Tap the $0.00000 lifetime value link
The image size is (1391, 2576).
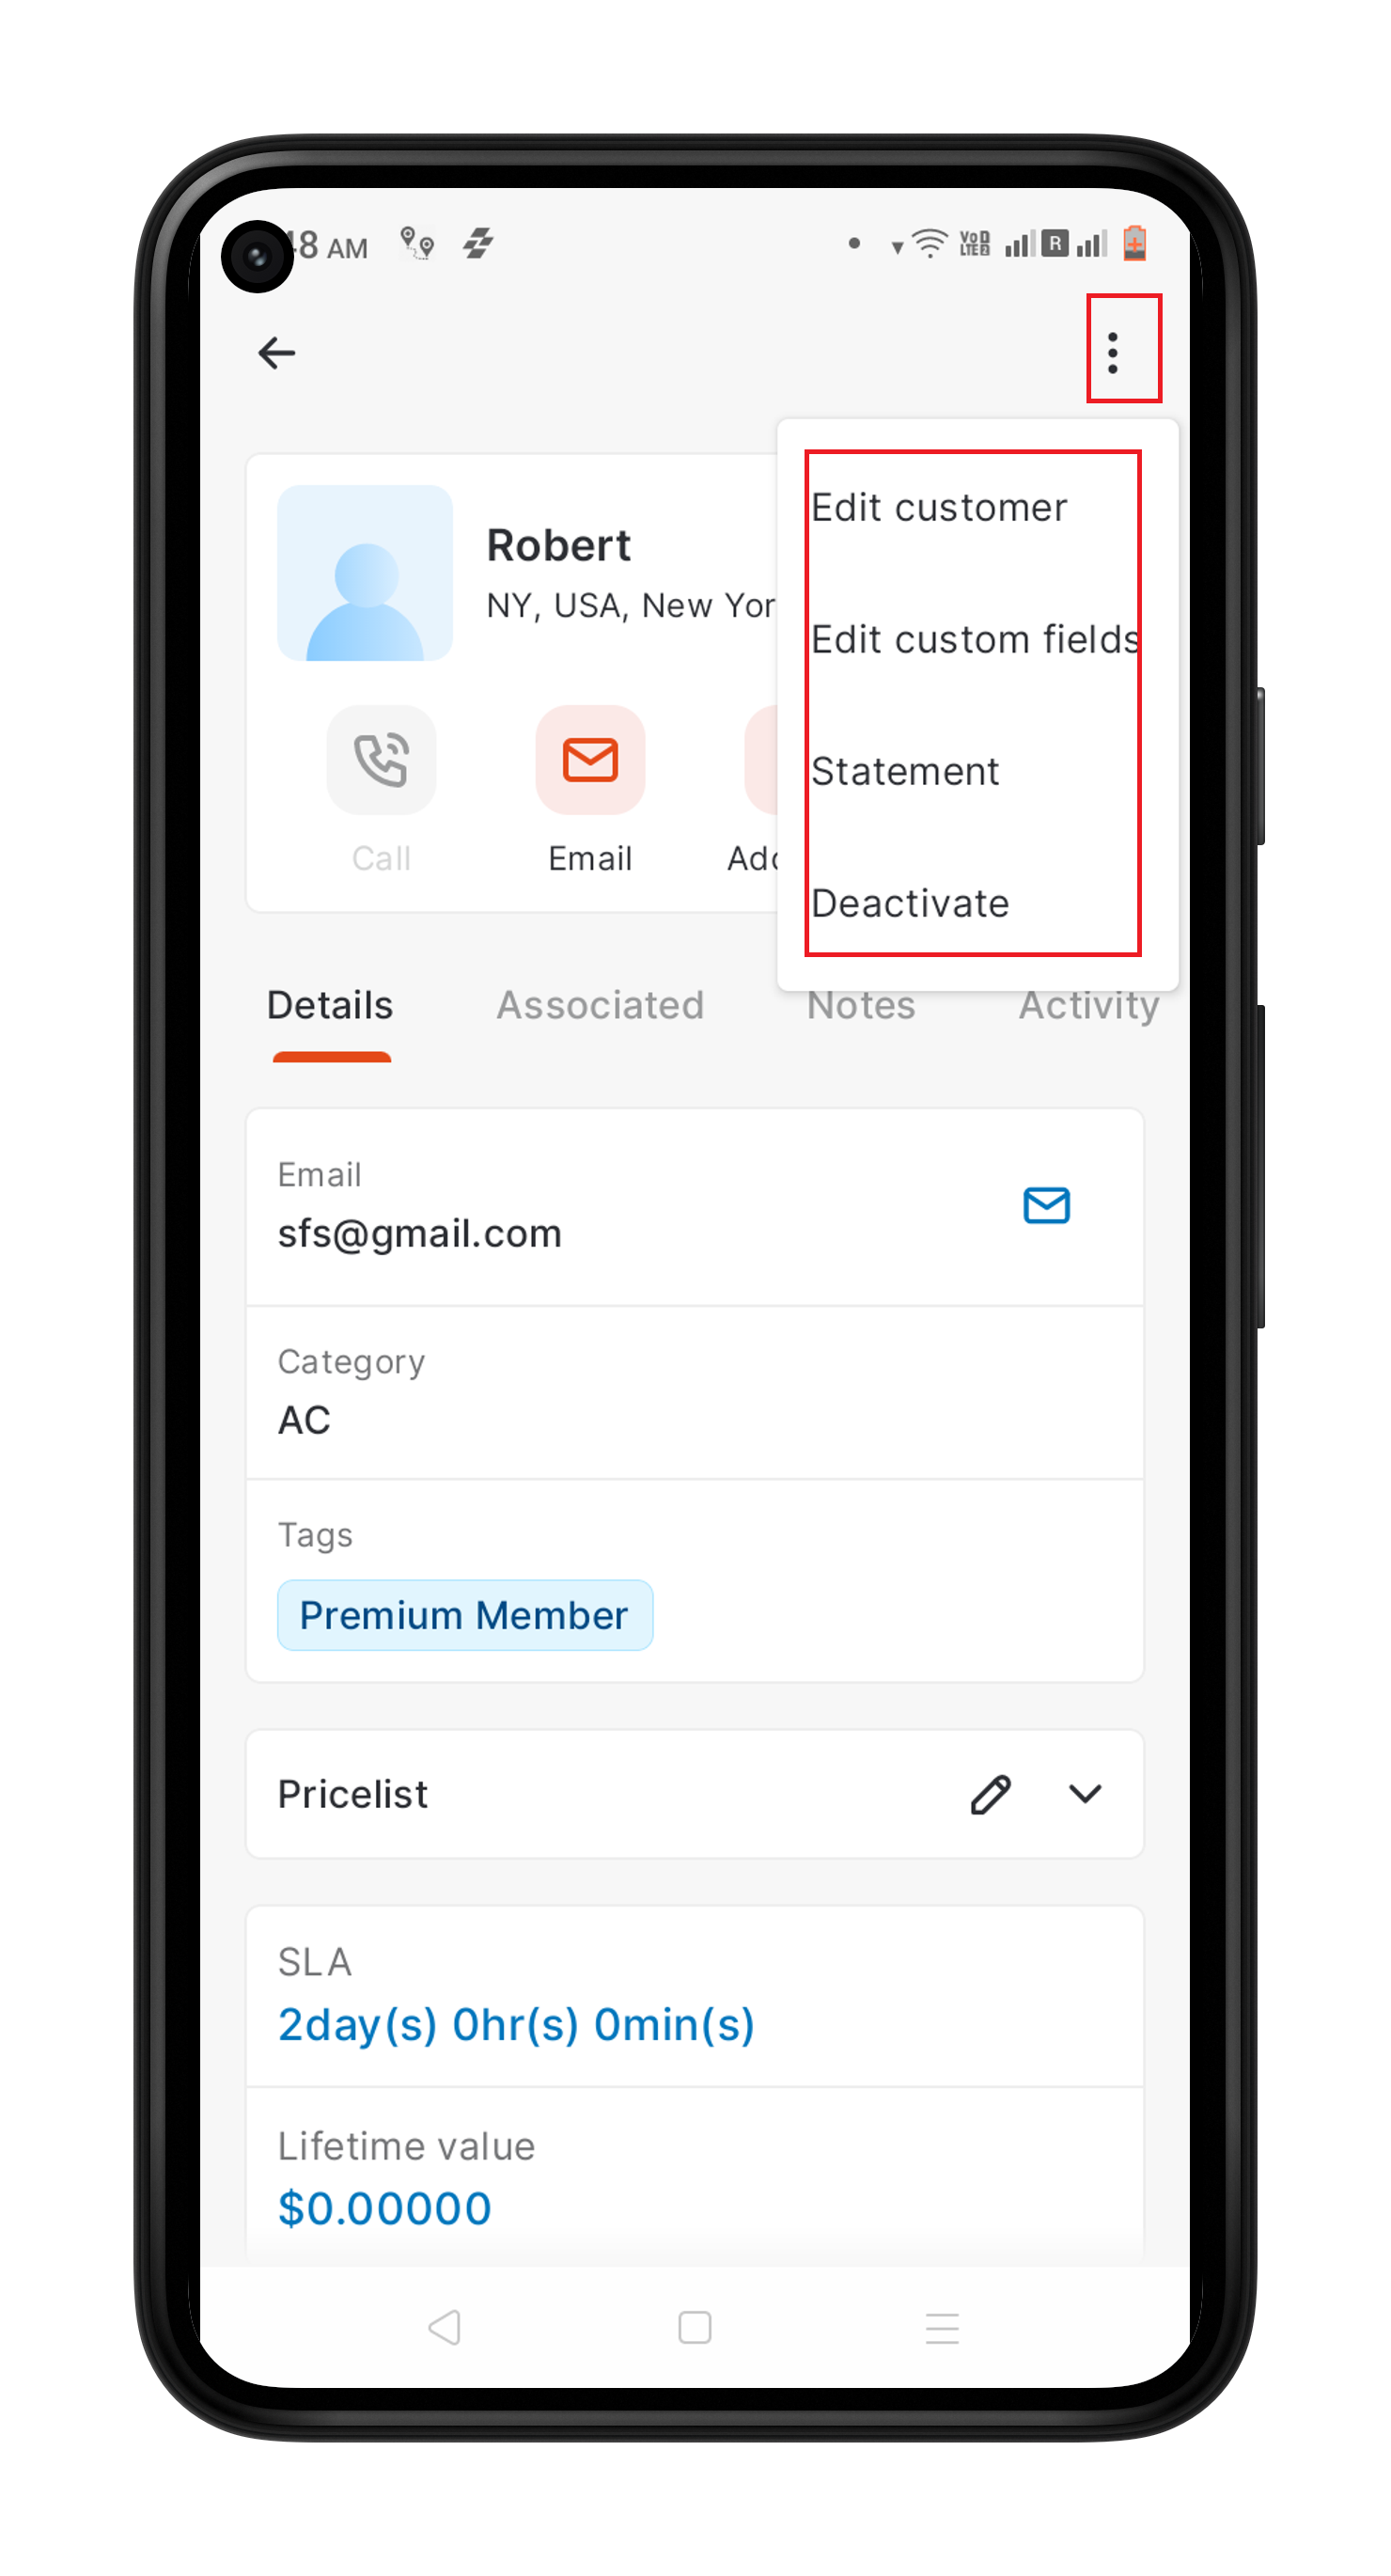(385, 2208)
